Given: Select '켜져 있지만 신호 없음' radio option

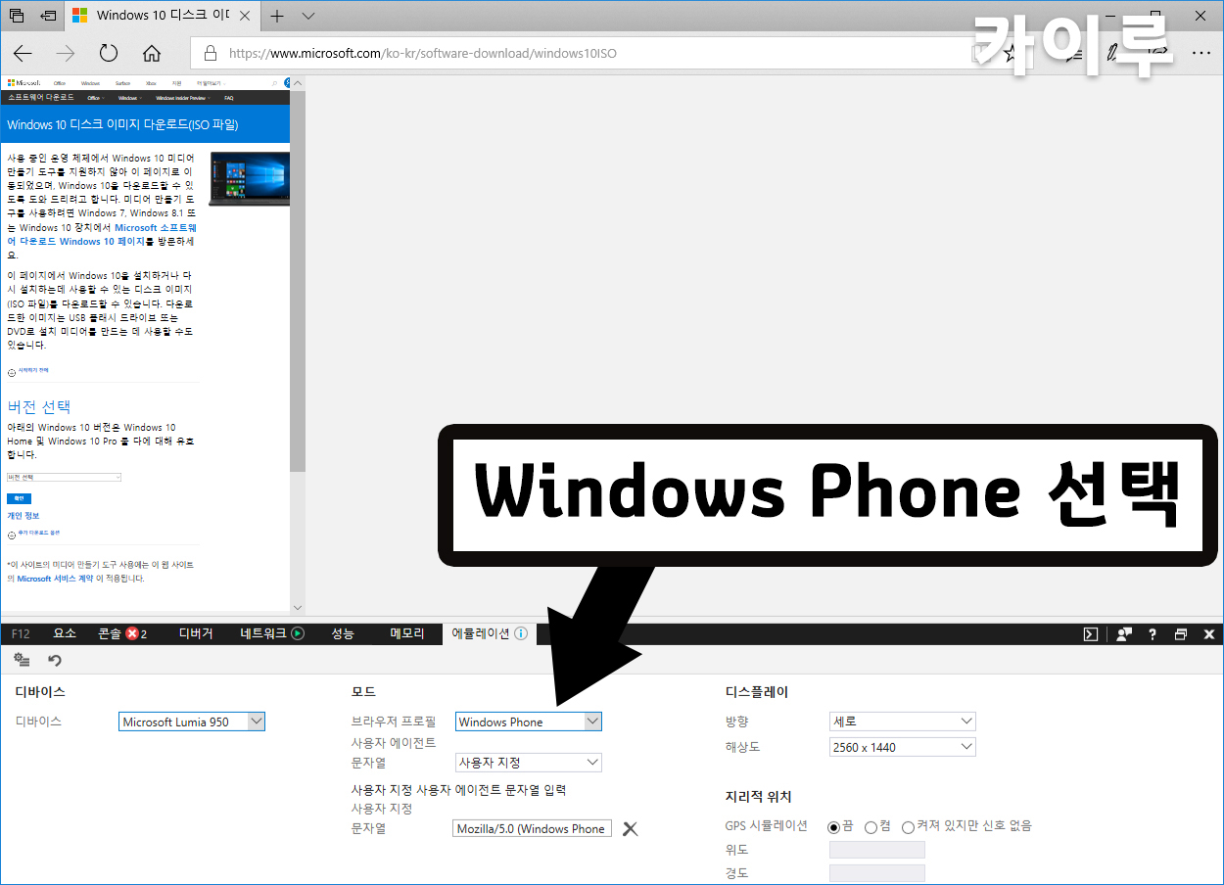Looking at the screenshot, I should [x=908, y=826].
